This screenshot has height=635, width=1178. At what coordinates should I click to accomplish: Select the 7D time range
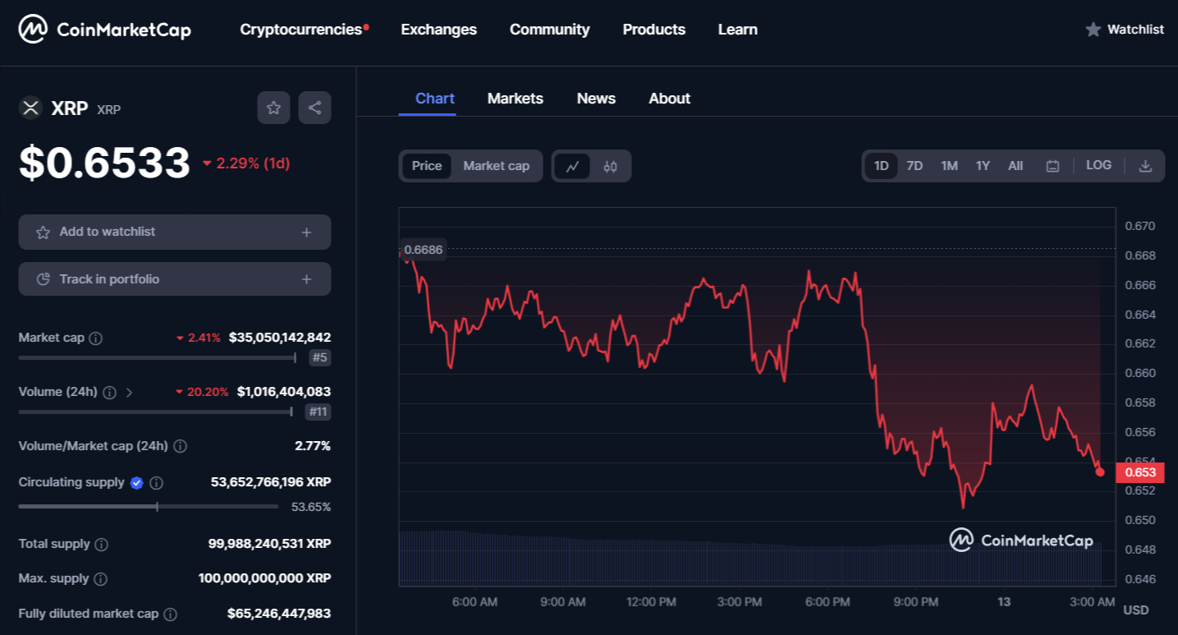pyautogui.click(x=914, y=166)
